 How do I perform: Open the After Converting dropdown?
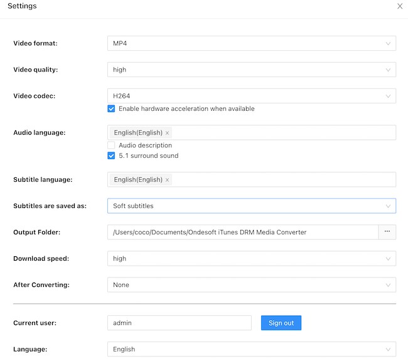tap(251, 284)
